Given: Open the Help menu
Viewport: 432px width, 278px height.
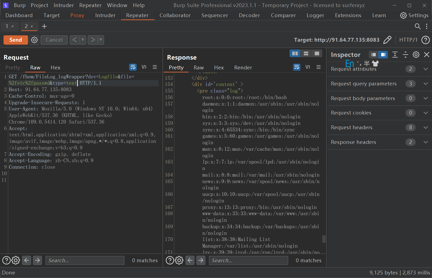Looking at the screenshot, I should coord(139,5).
